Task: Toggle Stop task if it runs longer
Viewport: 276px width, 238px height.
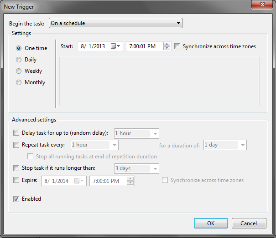Action: [16, 169]
